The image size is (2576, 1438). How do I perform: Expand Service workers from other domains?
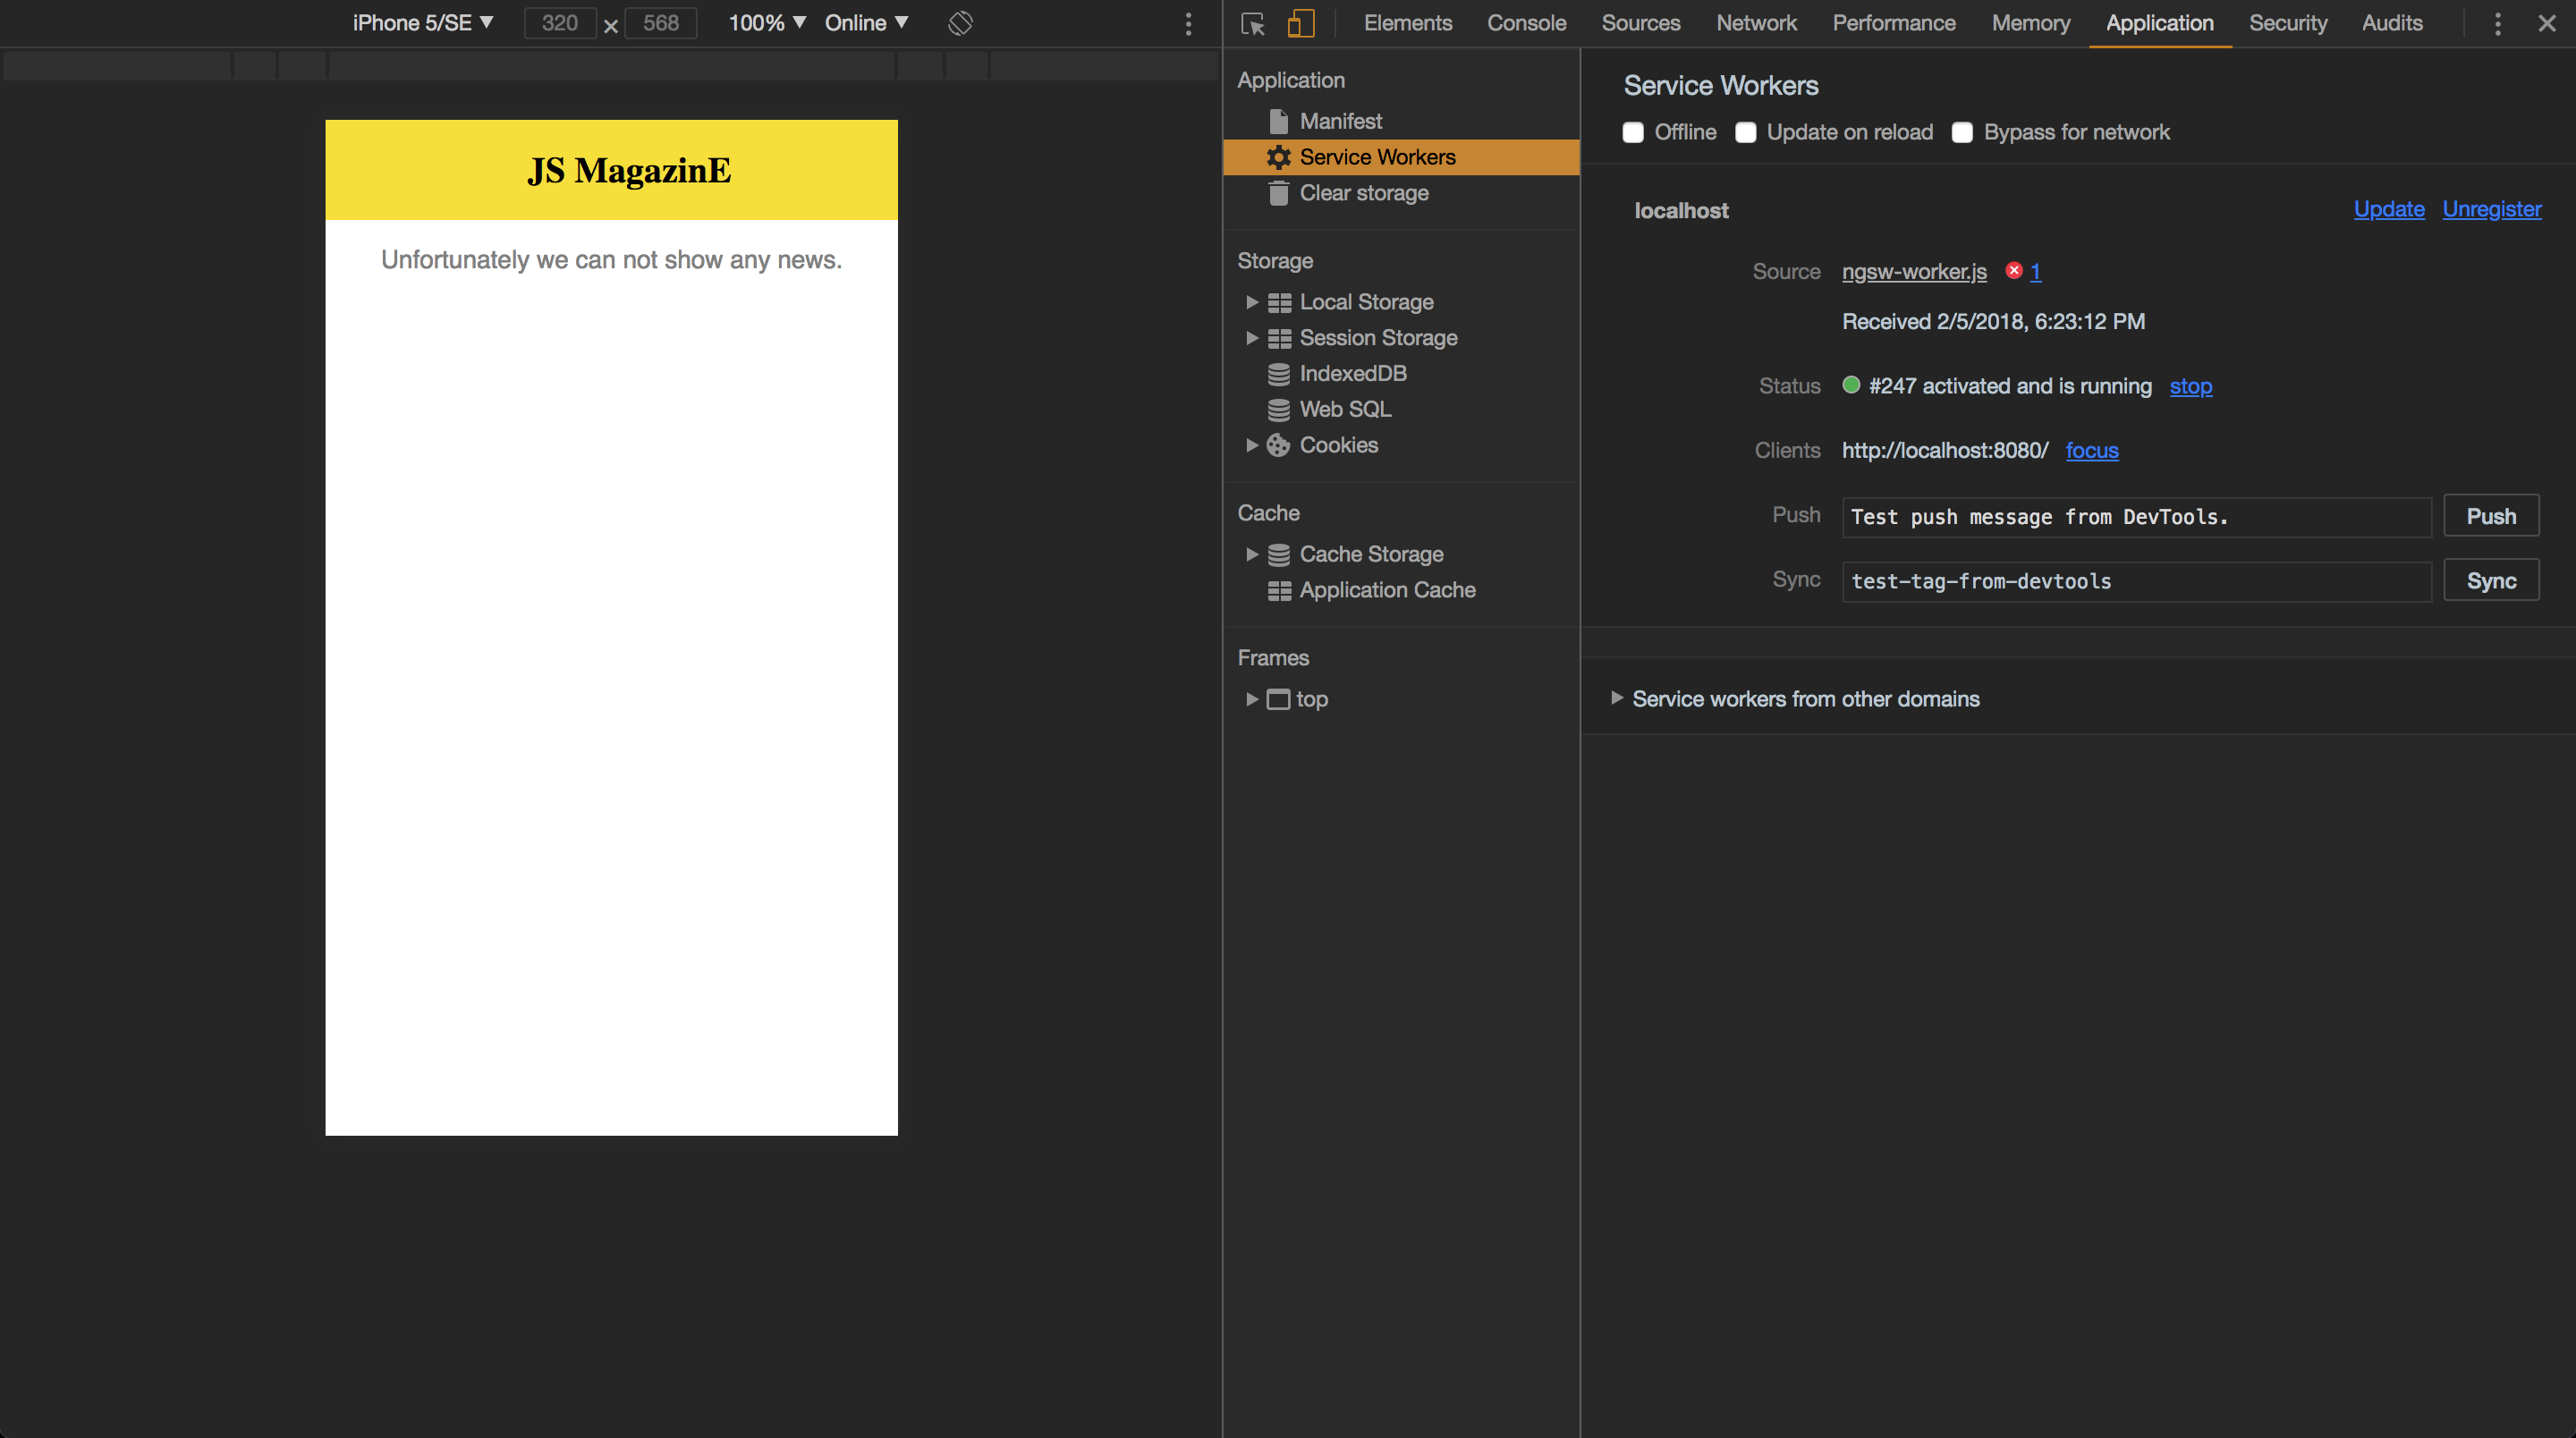1618,699
